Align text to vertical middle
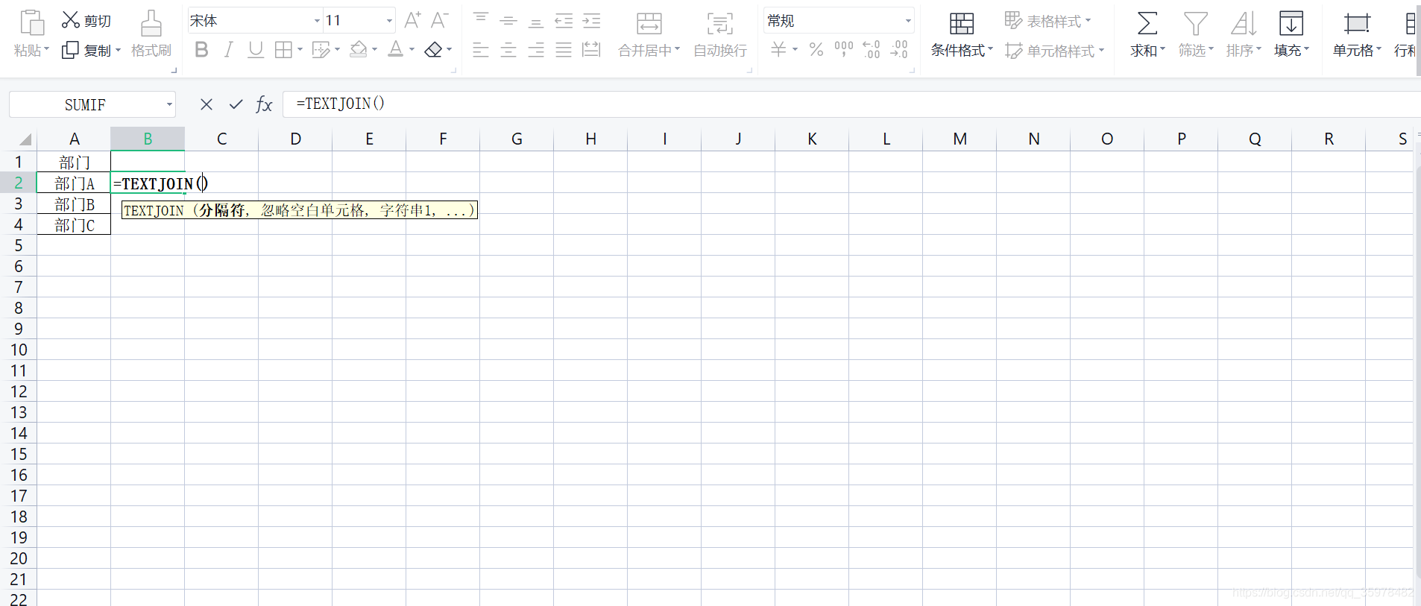This screenshot has height=606, width=1421. (508, 20)
